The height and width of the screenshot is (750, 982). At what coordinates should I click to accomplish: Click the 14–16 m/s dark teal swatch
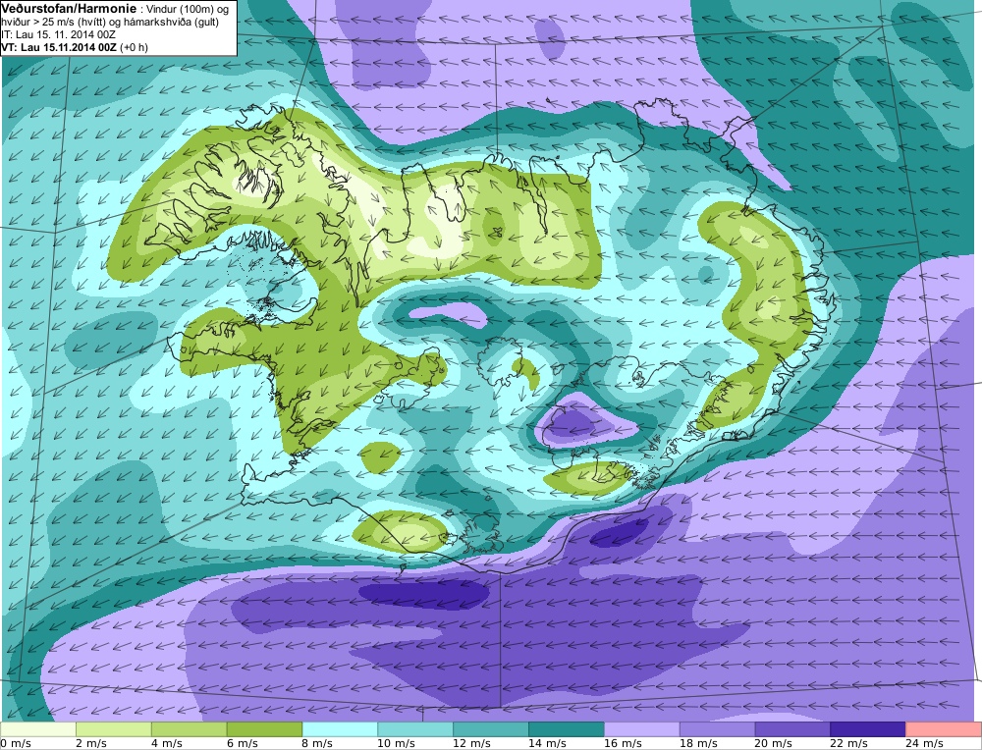click(567, 729)
